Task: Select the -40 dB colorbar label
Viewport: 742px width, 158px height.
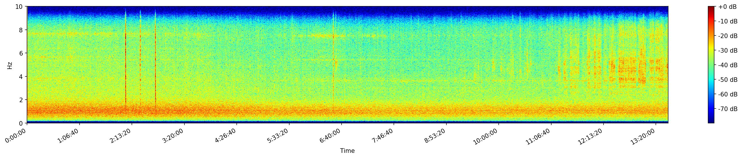Action: (x=728, y=65)
